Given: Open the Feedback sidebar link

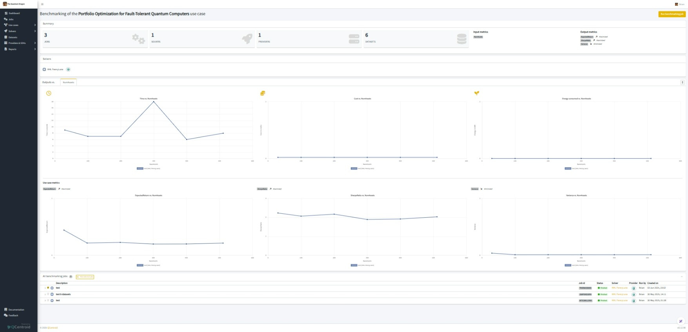Looking at the screenshot, I should (x=11, y=315).
